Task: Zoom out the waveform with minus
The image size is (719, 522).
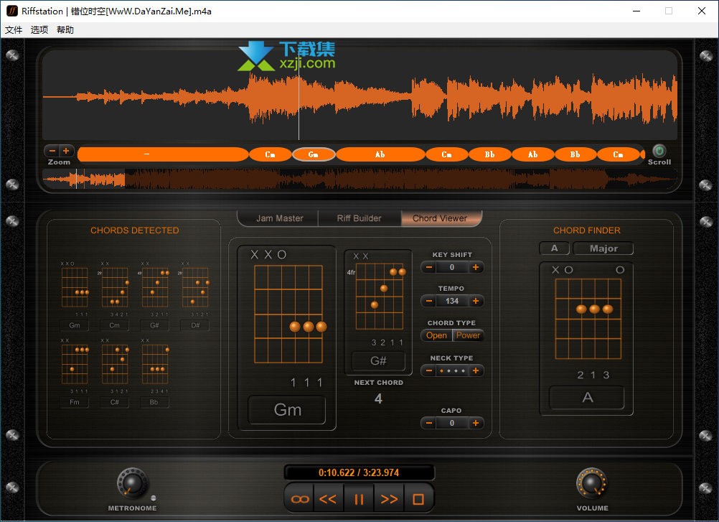Action: coord(52,151)
